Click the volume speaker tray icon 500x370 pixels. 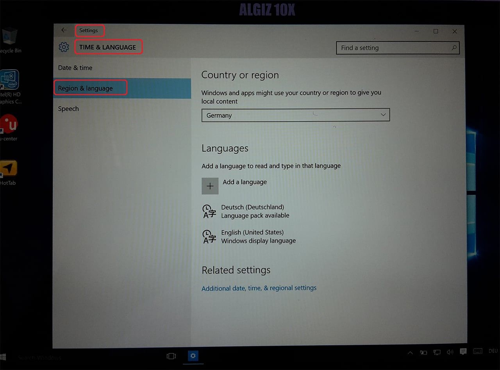pos(450,352)
